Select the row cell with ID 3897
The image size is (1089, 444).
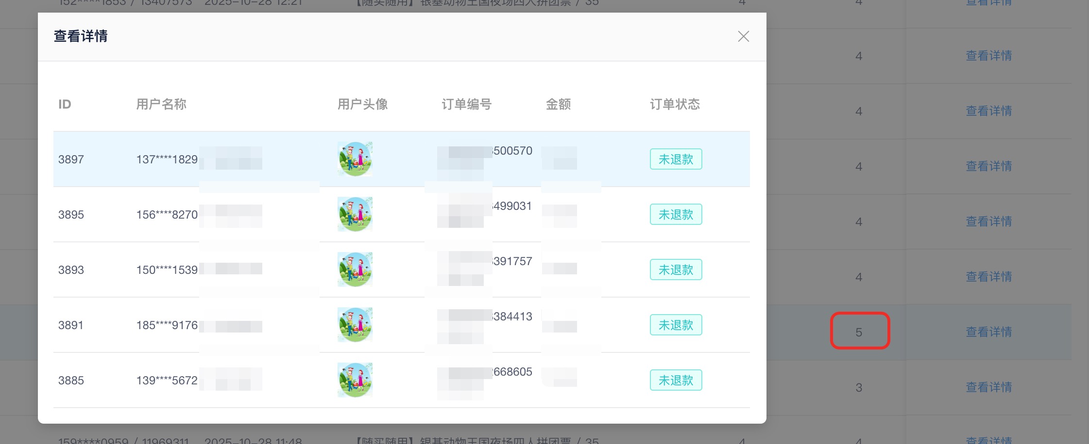[71, 159]
